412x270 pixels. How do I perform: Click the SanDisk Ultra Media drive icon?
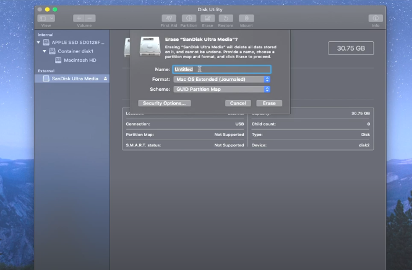click(46, 78)
